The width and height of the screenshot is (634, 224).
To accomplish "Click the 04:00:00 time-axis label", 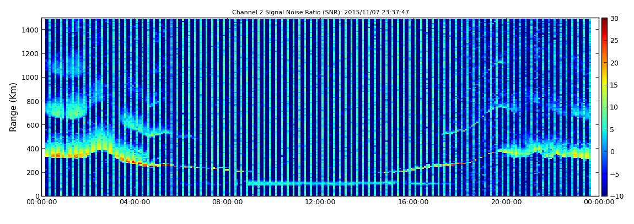I will coord(135,202).
